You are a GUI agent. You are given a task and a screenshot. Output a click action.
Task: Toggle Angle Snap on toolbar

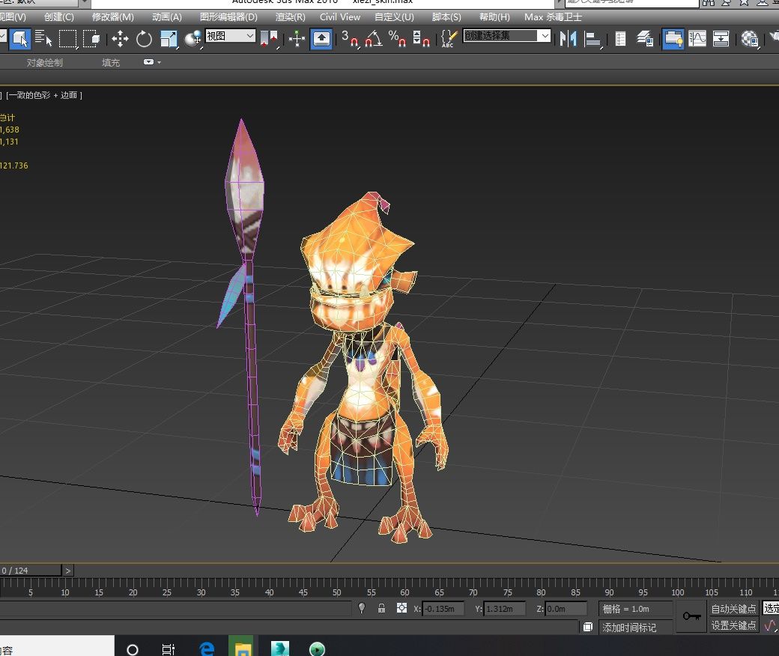click(374, 39)
